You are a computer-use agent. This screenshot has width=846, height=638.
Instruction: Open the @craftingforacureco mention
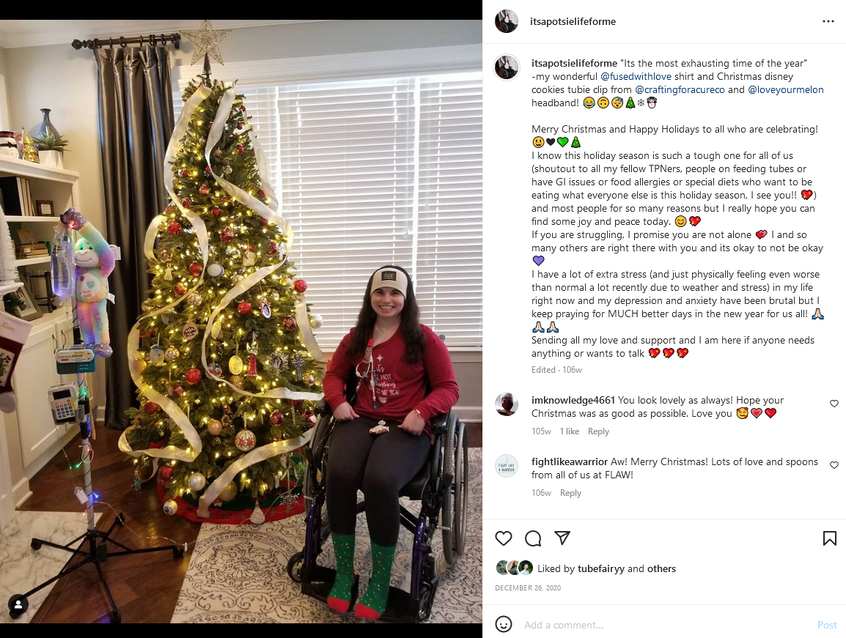[680, 89]
